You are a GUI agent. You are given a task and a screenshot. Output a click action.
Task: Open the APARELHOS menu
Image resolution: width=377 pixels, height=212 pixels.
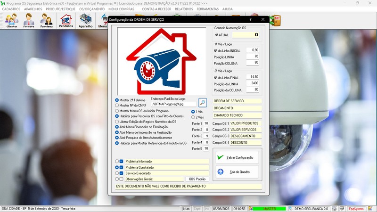click(x=33, y=9)
